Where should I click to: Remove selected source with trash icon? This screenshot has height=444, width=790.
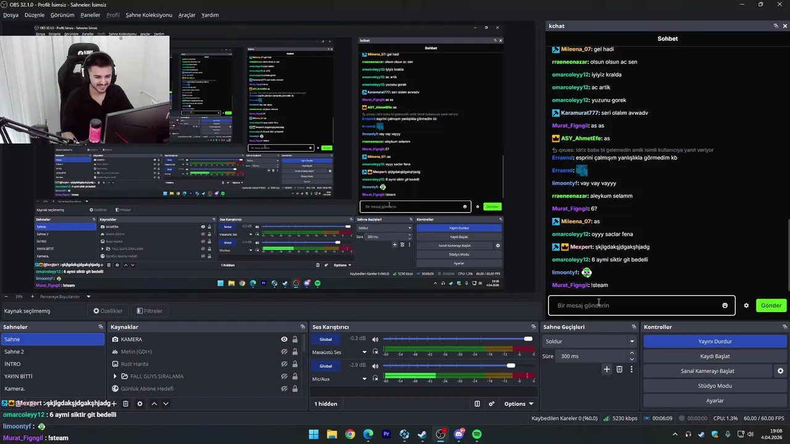(125, 403)
